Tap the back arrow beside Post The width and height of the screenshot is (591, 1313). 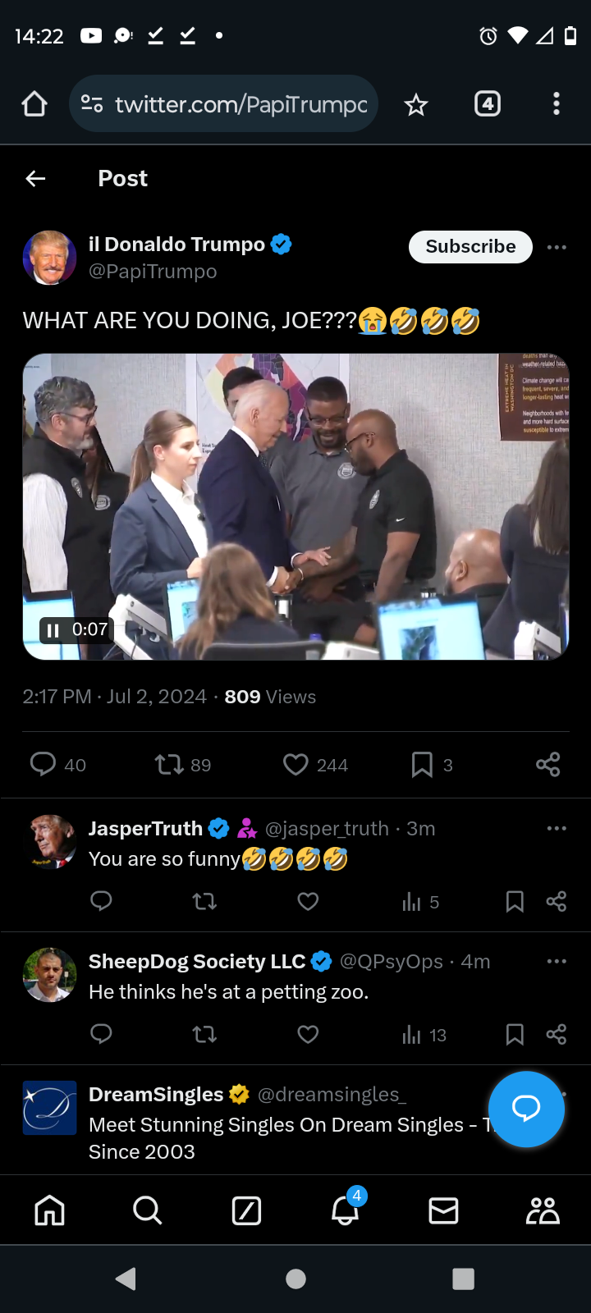(x=35, y=178)
